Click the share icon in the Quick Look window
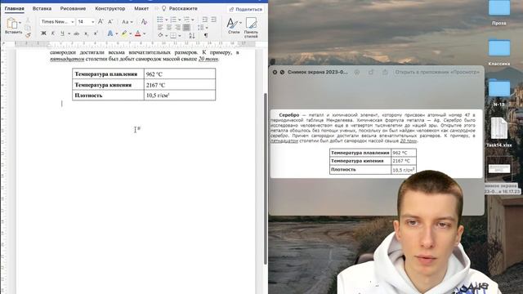Image resolution: width=523 pixels, height=294 pixels. pos(385,72)
